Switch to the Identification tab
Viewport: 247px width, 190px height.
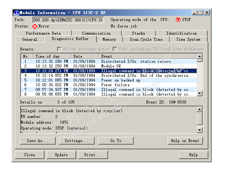[182, 33]
